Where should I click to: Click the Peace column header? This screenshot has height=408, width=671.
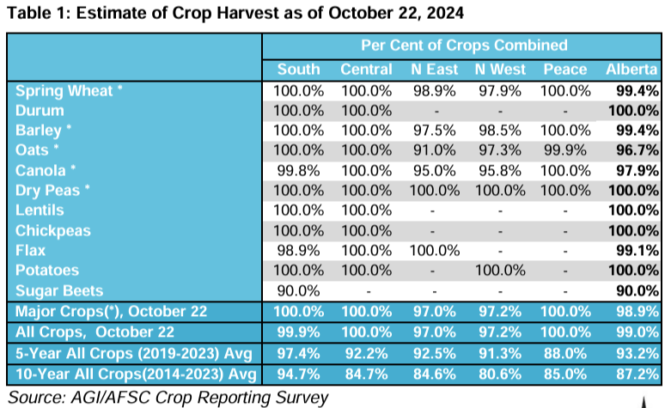[565, 70]
